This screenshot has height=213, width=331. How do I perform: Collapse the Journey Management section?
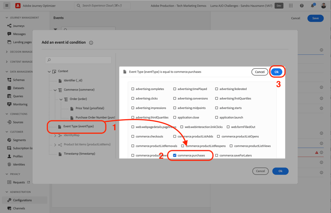[x=7, y=18]
